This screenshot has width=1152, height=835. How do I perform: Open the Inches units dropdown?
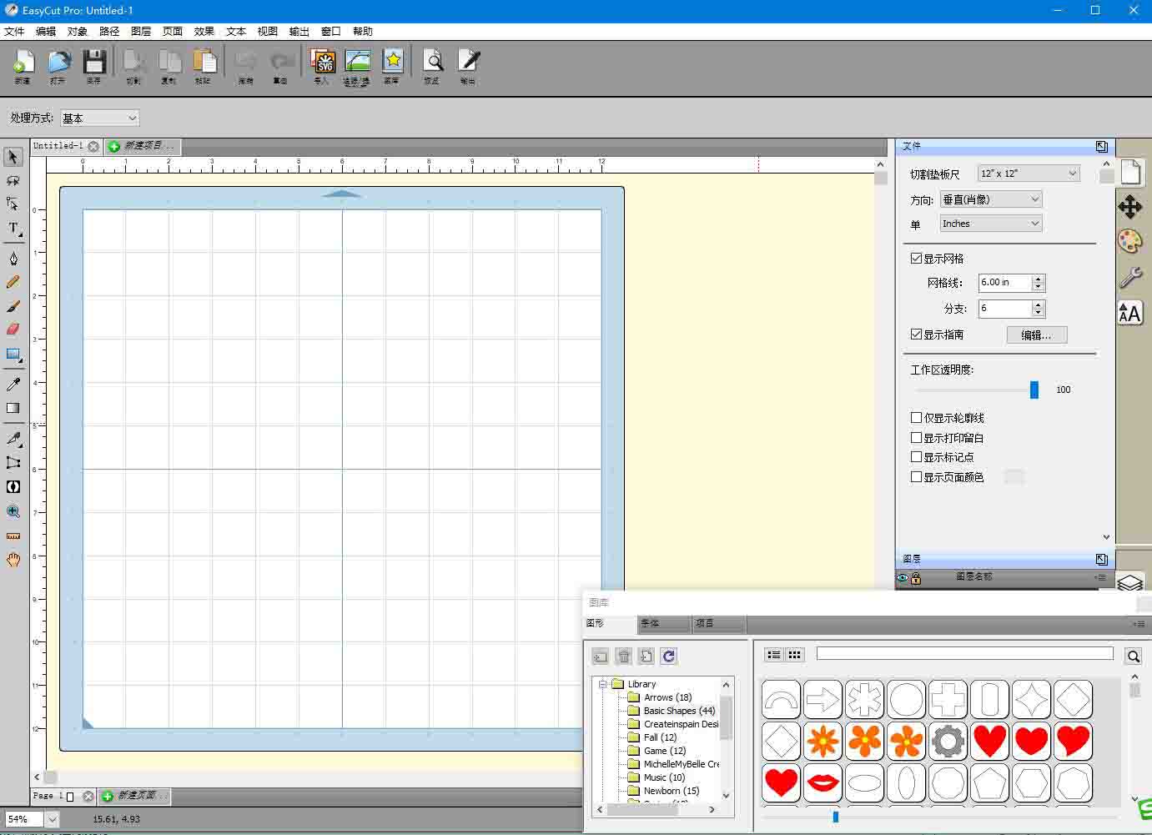pos(991,224)
